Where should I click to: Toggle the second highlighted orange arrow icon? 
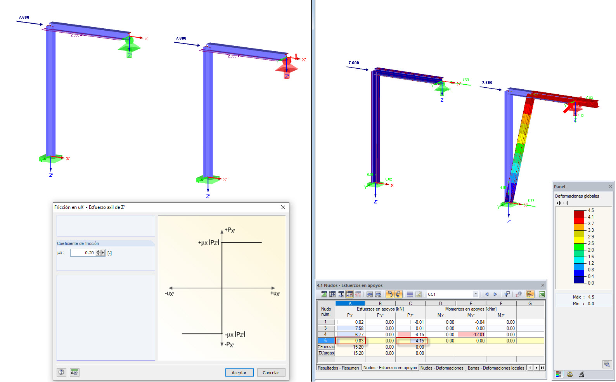(398, 294)
